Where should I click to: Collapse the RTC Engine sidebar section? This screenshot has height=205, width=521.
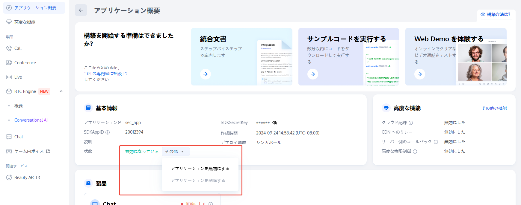tap(61, 91)
